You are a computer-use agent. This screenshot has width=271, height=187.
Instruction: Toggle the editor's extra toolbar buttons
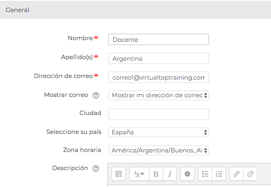click(x=118, y=174)
